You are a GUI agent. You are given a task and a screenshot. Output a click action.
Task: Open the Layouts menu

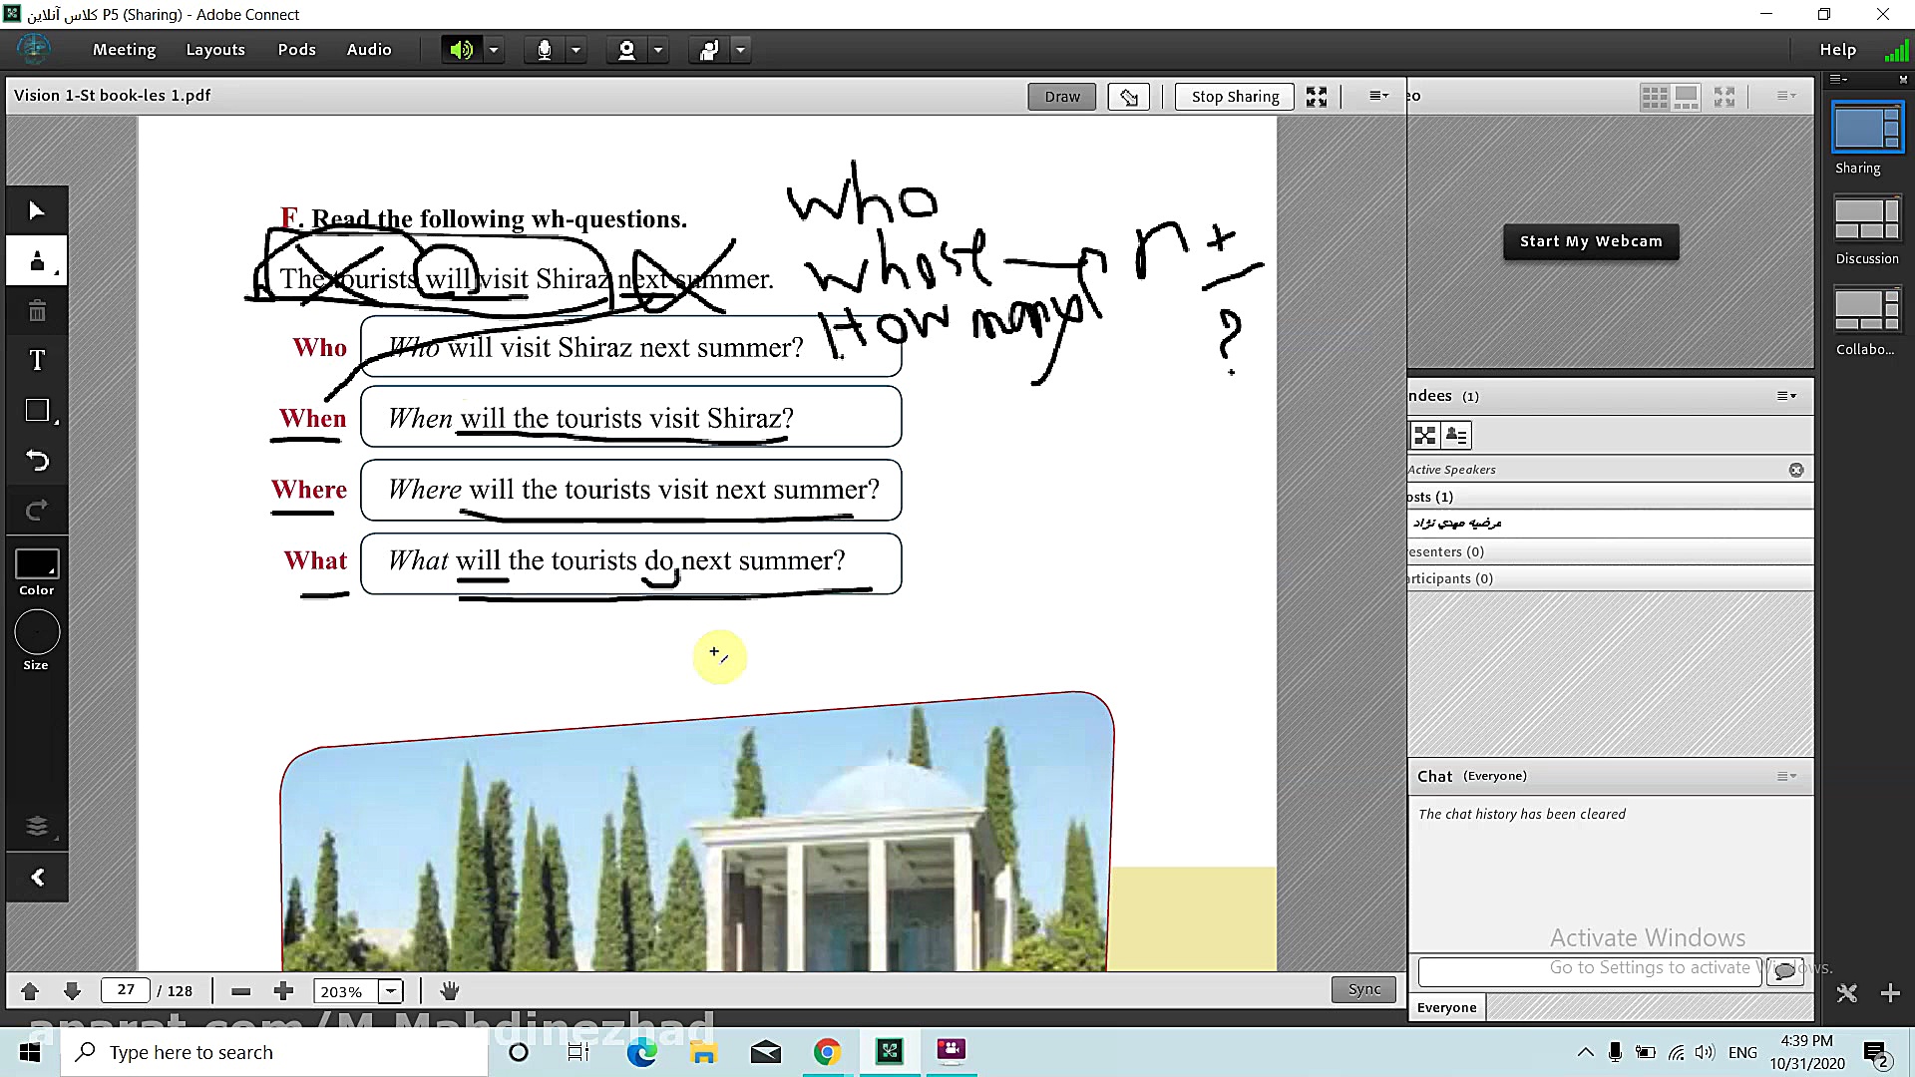pos(215,50)
